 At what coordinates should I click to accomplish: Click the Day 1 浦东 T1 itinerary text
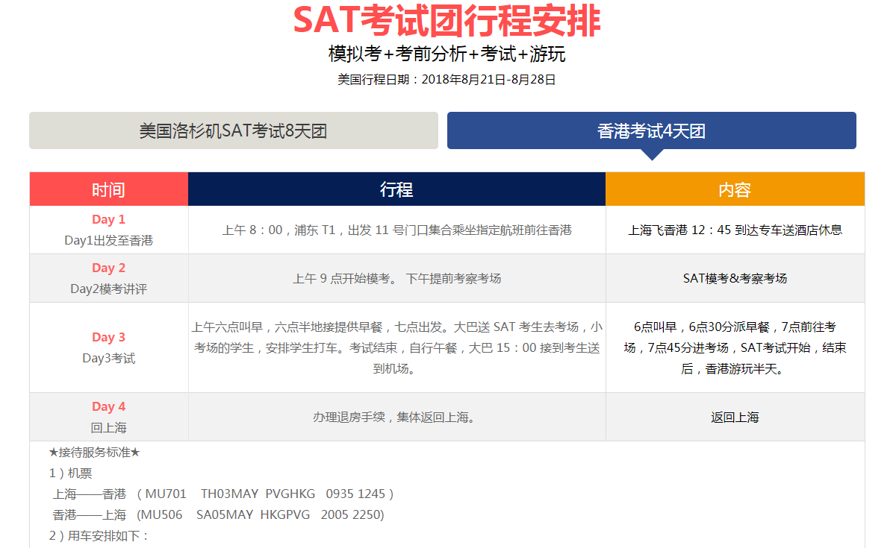(x=396, y=230)
